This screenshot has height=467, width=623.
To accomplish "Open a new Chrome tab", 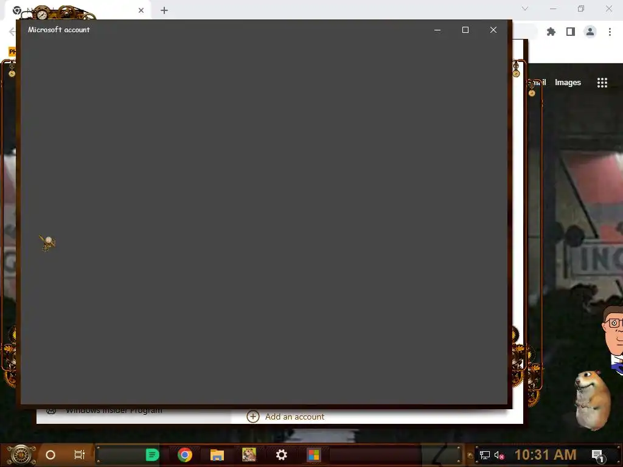I will coord(164,10).
